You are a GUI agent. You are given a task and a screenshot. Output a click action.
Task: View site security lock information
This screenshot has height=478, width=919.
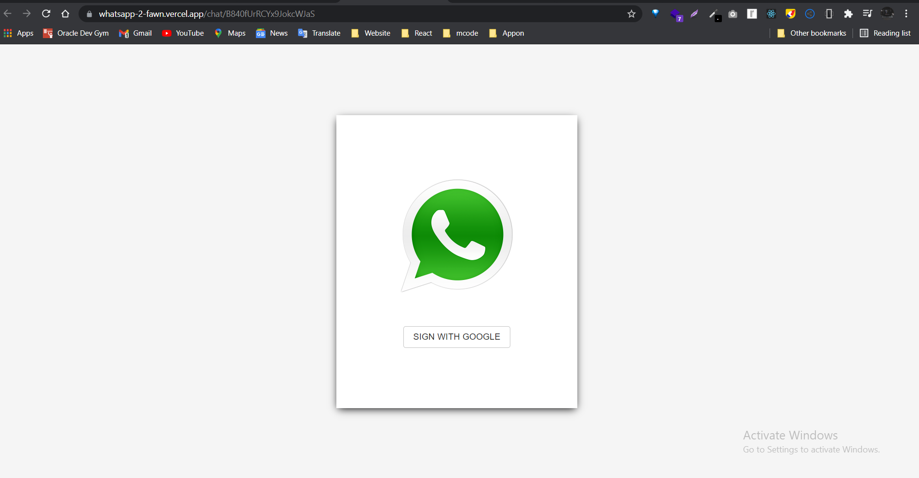click(89, 14)
